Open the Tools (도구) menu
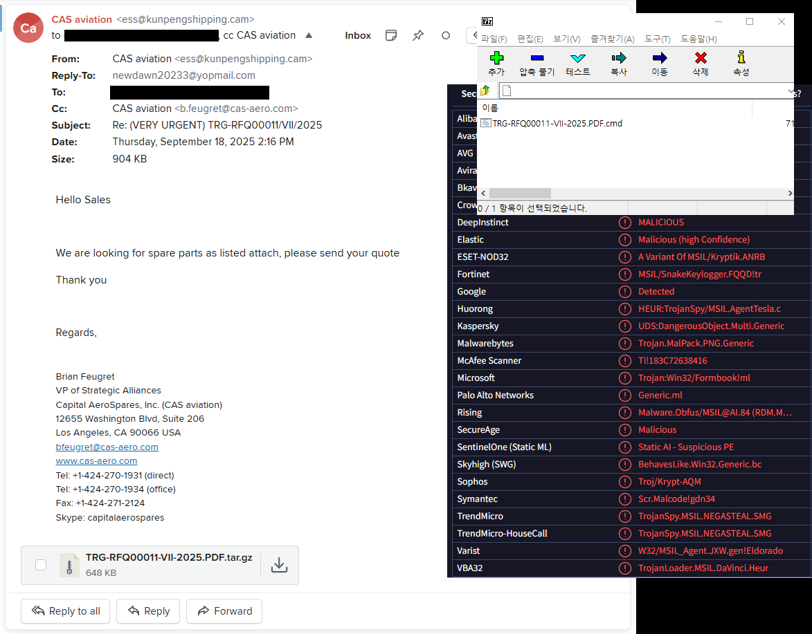 coord(657,39)
